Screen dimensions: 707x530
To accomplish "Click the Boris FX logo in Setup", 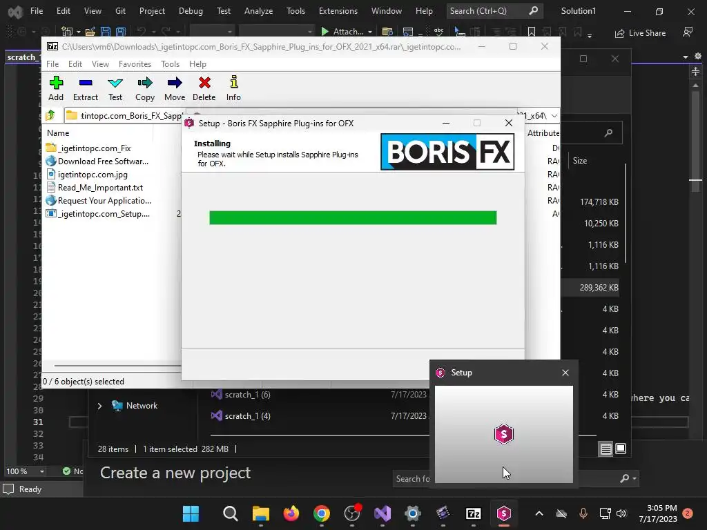I will click(x=447, y=152).
